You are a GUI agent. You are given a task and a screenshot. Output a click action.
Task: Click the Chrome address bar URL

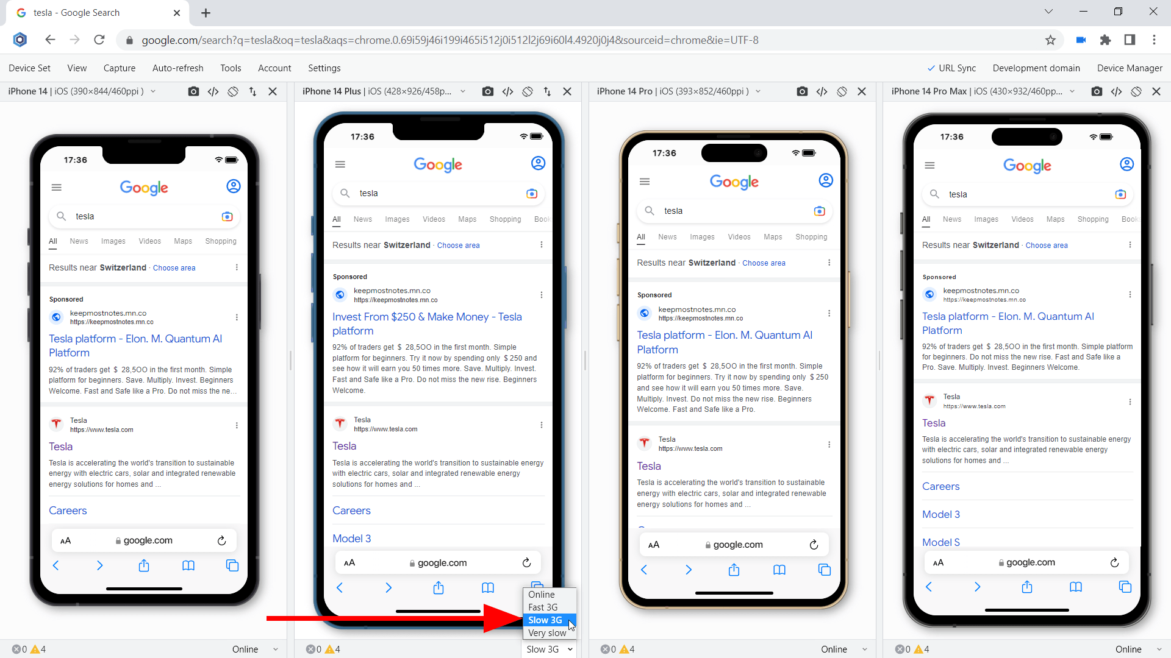(450, 40)
